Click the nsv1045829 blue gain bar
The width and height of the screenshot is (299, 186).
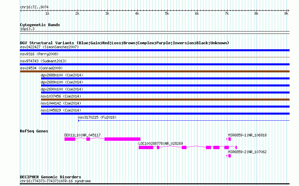(x=165, y=114)
